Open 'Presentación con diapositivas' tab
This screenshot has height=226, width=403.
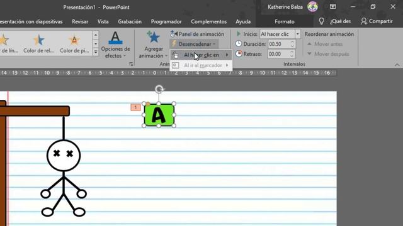[x=31, y=22]
